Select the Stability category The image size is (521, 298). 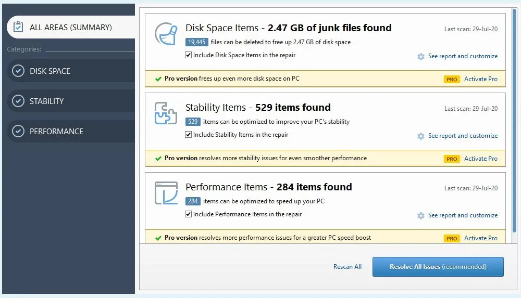point(71,101)
